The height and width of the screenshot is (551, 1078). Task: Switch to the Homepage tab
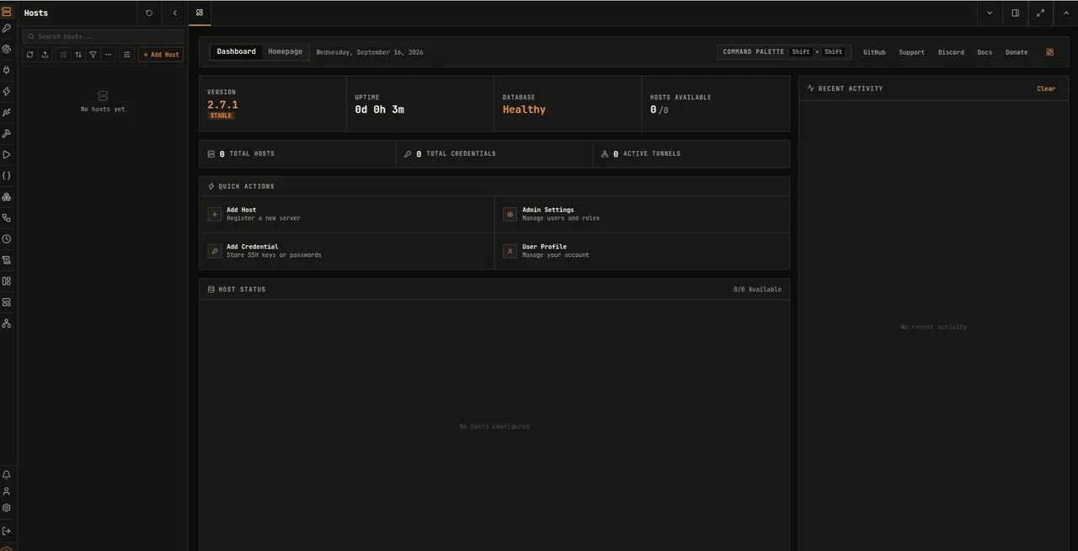[286, 51]
